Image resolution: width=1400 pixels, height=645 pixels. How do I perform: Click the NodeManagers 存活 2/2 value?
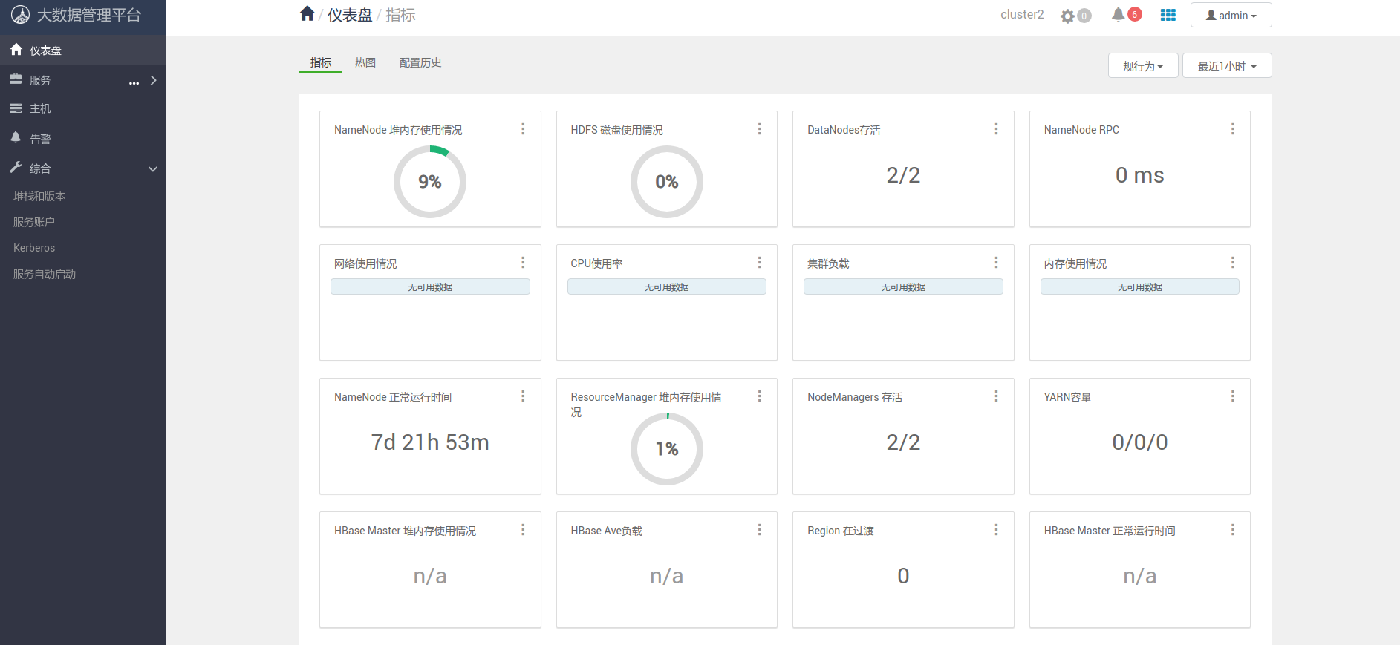903,442
